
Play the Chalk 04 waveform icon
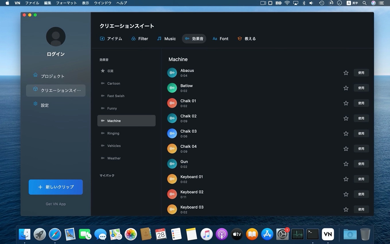pyautogui.click(x=172, y=149)
